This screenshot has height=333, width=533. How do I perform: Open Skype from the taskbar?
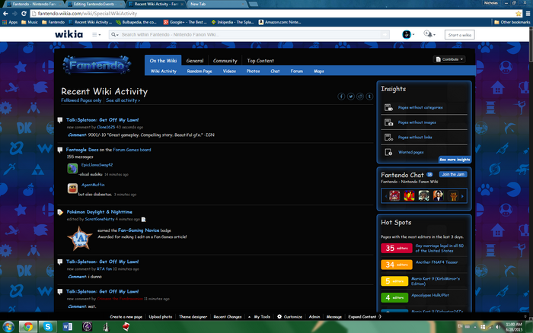click(x=47, y=327)
